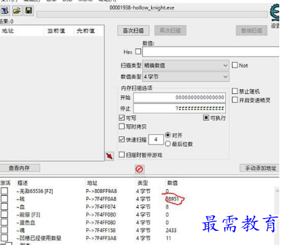Select the ~能量 [F3] description entry
The height and width of the screenshot is (245, 284).
(x=28, y=215)
